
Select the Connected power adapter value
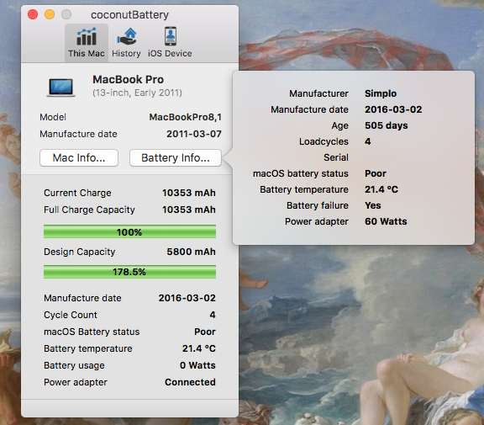(x=190, y=382)
